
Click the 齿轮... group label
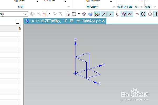pos(149,7)
